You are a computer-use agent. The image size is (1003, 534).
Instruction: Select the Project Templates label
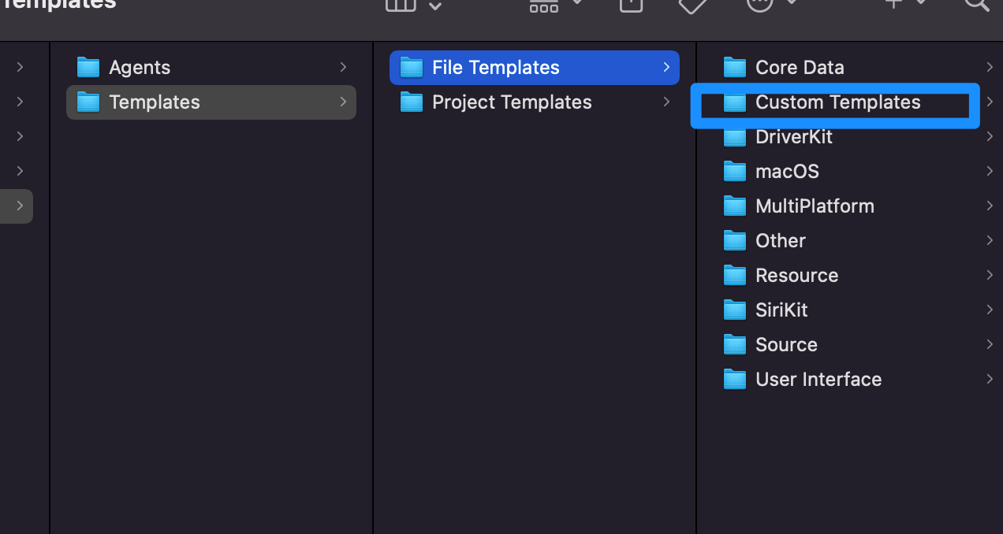pyautogui.click(x=512, y=102)
